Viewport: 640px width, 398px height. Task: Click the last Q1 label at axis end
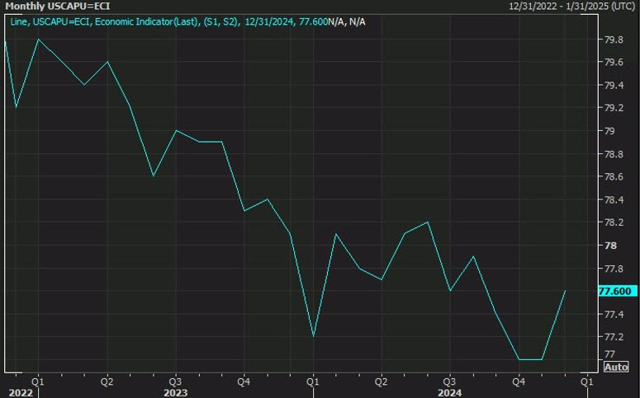pos(587,382)
